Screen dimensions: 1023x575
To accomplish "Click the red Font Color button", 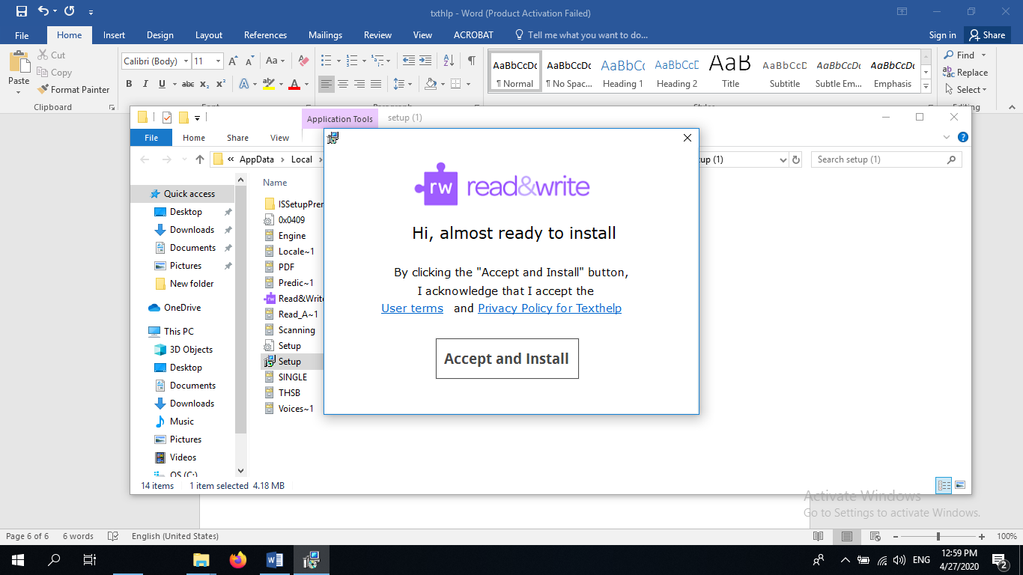I will pos(295,84).
